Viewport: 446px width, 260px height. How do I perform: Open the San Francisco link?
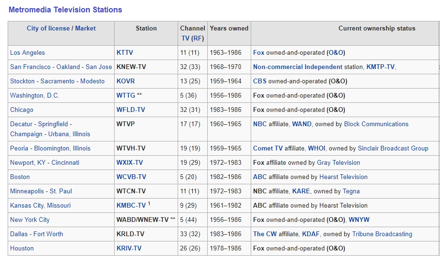(x=30, y=67)
